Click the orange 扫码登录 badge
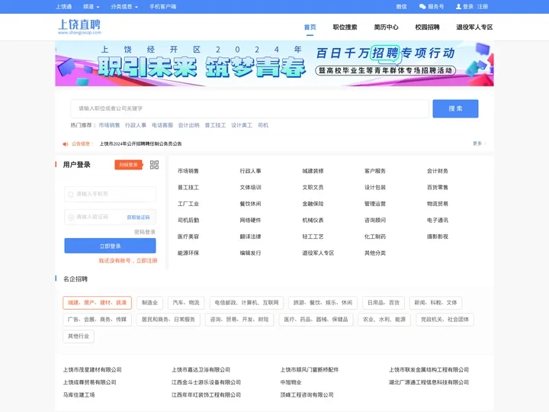 pos(129,165)
